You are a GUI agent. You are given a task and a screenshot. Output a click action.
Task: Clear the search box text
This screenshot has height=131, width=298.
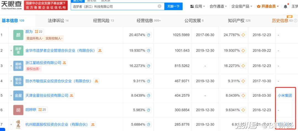pyautogui.click(x=159, y=6)
